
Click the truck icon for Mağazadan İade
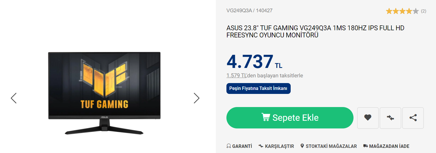(x=365, y=146)
